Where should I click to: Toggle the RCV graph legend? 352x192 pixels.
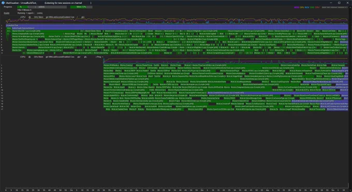tap(307, 7)
